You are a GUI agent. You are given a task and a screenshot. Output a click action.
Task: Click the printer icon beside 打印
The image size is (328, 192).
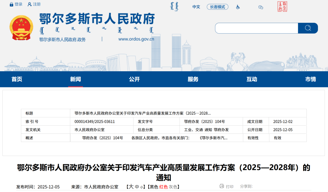[222, 186]
